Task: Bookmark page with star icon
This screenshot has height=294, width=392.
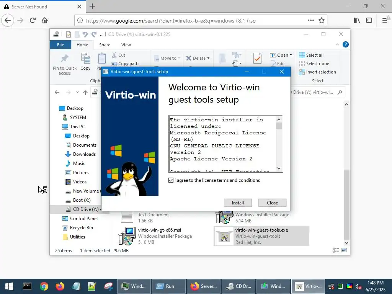Action: [322, 21]
